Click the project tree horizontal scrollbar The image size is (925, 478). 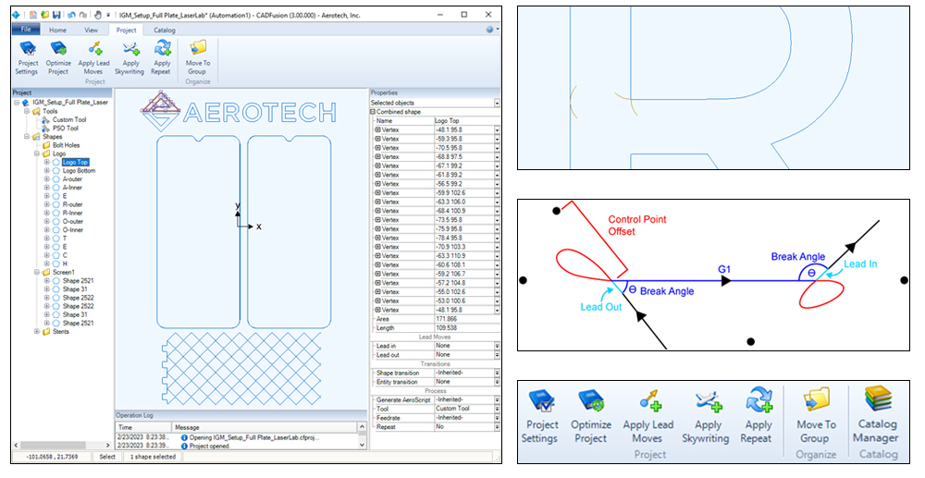coord(55,443)
